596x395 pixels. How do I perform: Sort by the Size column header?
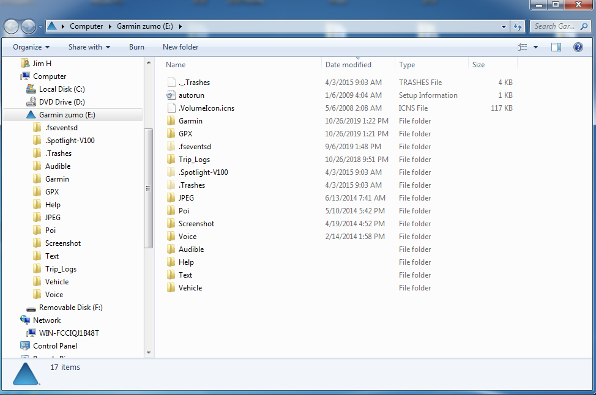click(478, 65)
